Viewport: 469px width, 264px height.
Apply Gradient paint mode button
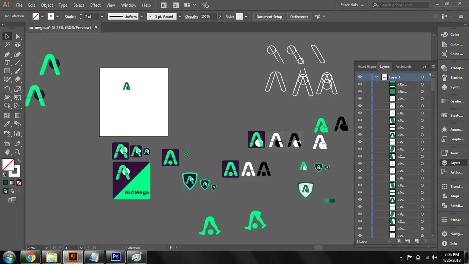pyautogui.click(x=12, y=183)
